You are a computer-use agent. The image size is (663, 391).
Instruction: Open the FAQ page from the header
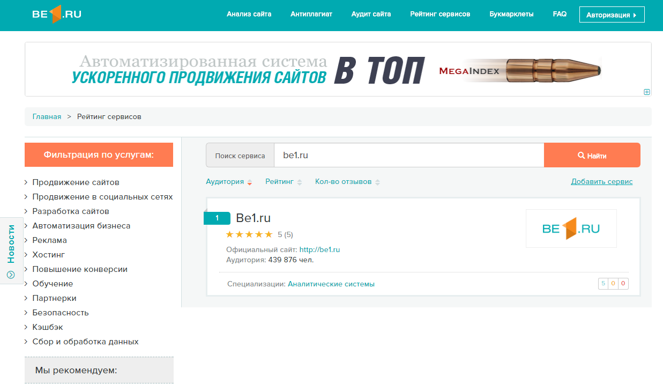tap(559, 14)
